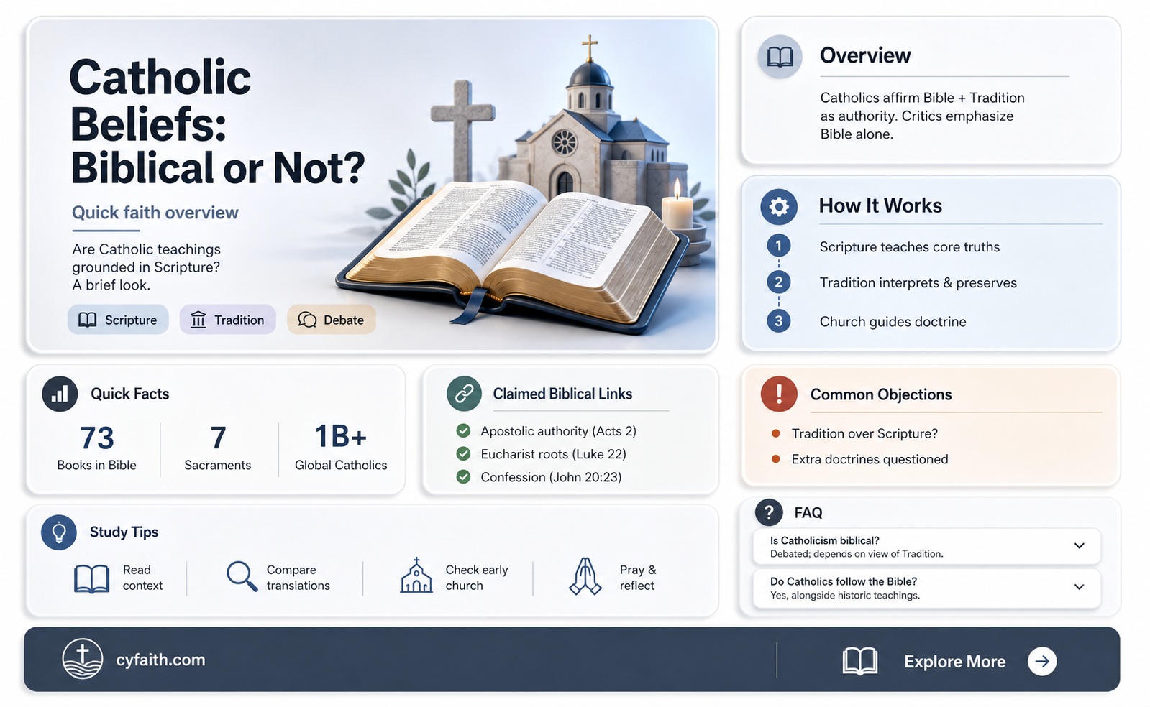The width and height of the screenshot is (1150, 707).
Task: Click the book icon in Scripture chip
Action: pyautogui.click(x=87, y=320)
